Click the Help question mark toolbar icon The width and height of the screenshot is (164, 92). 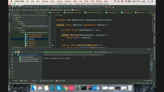click(x=102, y=7)
